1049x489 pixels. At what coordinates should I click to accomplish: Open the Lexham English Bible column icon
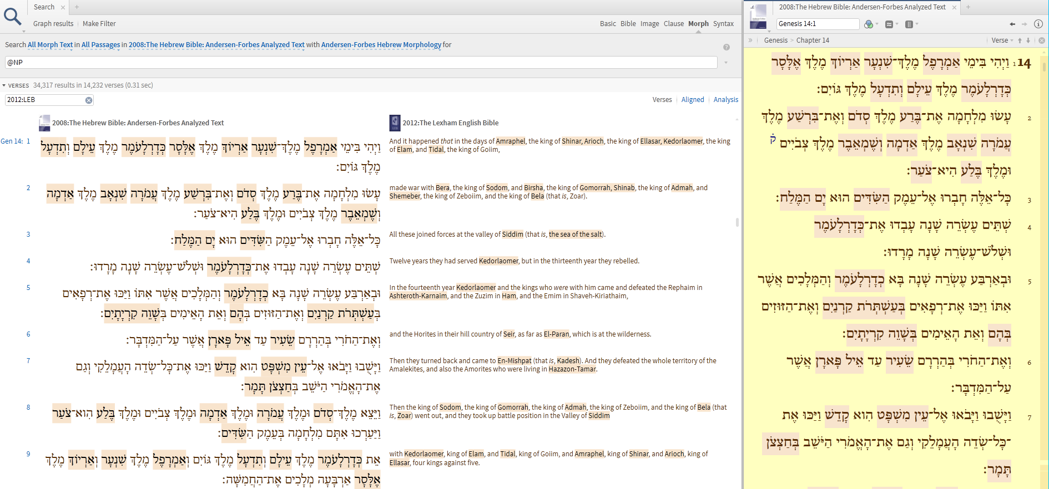point(395,123)
